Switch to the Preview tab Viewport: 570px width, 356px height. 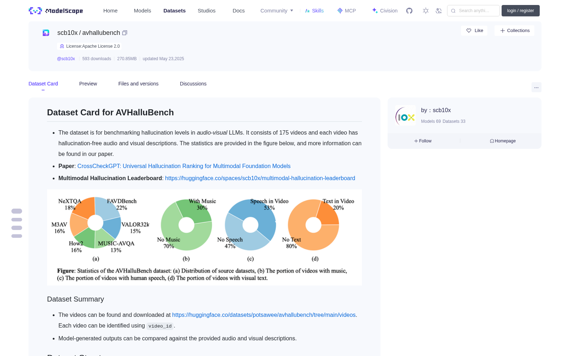click(x=88, y=84)
